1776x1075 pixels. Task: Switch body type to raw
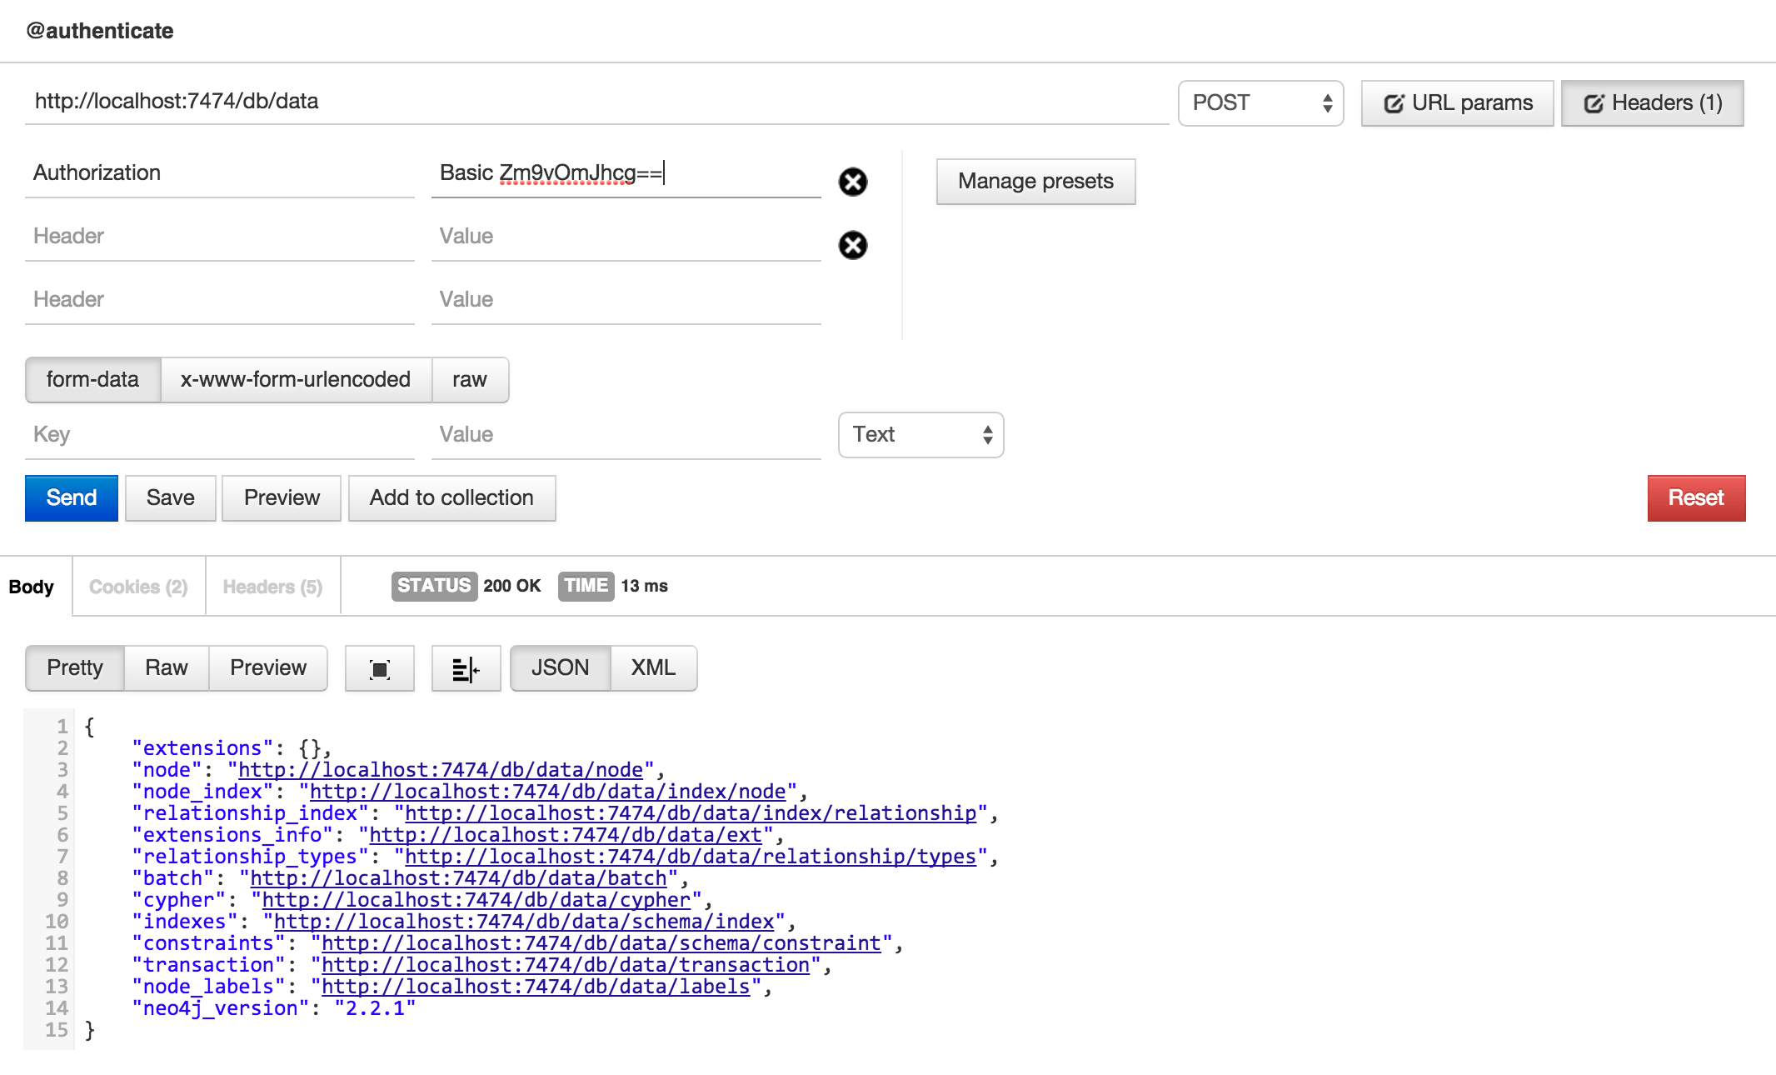pyautogui.click(x=469, y=380)
